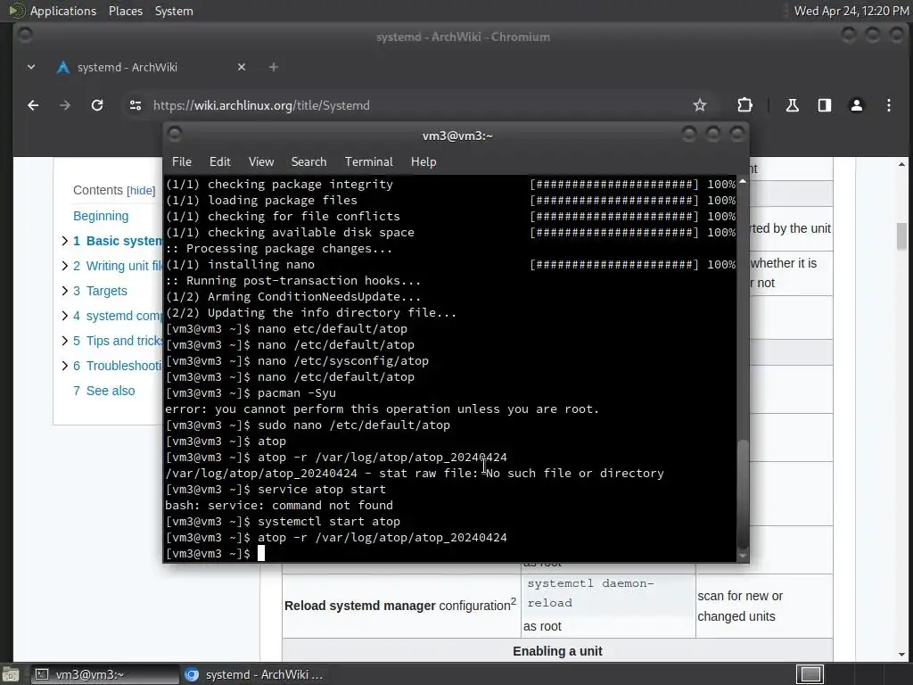Open Chromium three-dot menu
Screen dimensions: 913x685
click(x=889, y=105)
